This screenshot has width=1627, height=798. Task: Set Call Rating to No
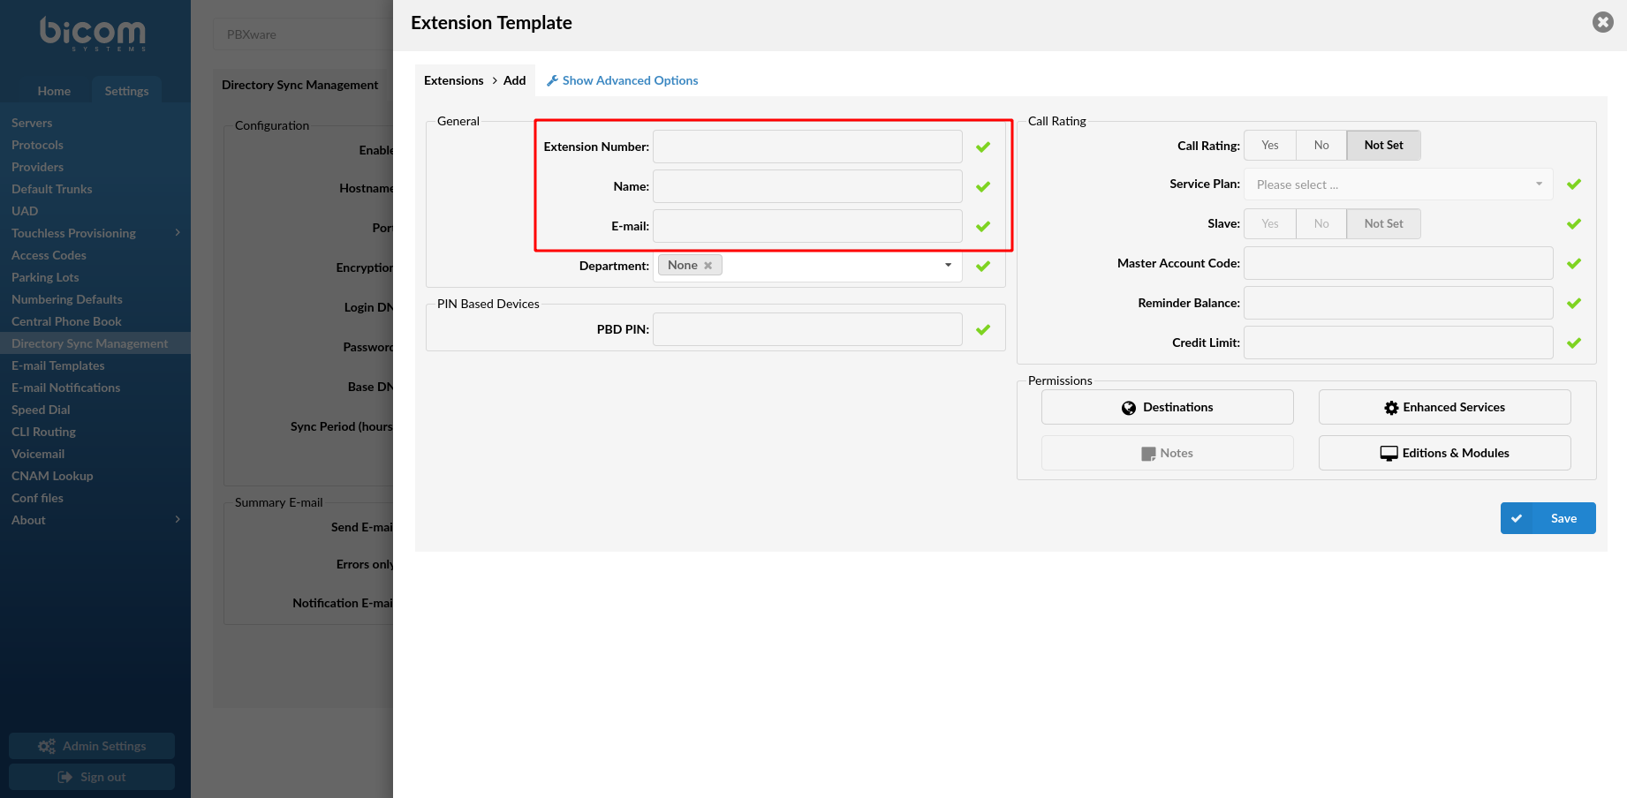[x=1321, y=146]
